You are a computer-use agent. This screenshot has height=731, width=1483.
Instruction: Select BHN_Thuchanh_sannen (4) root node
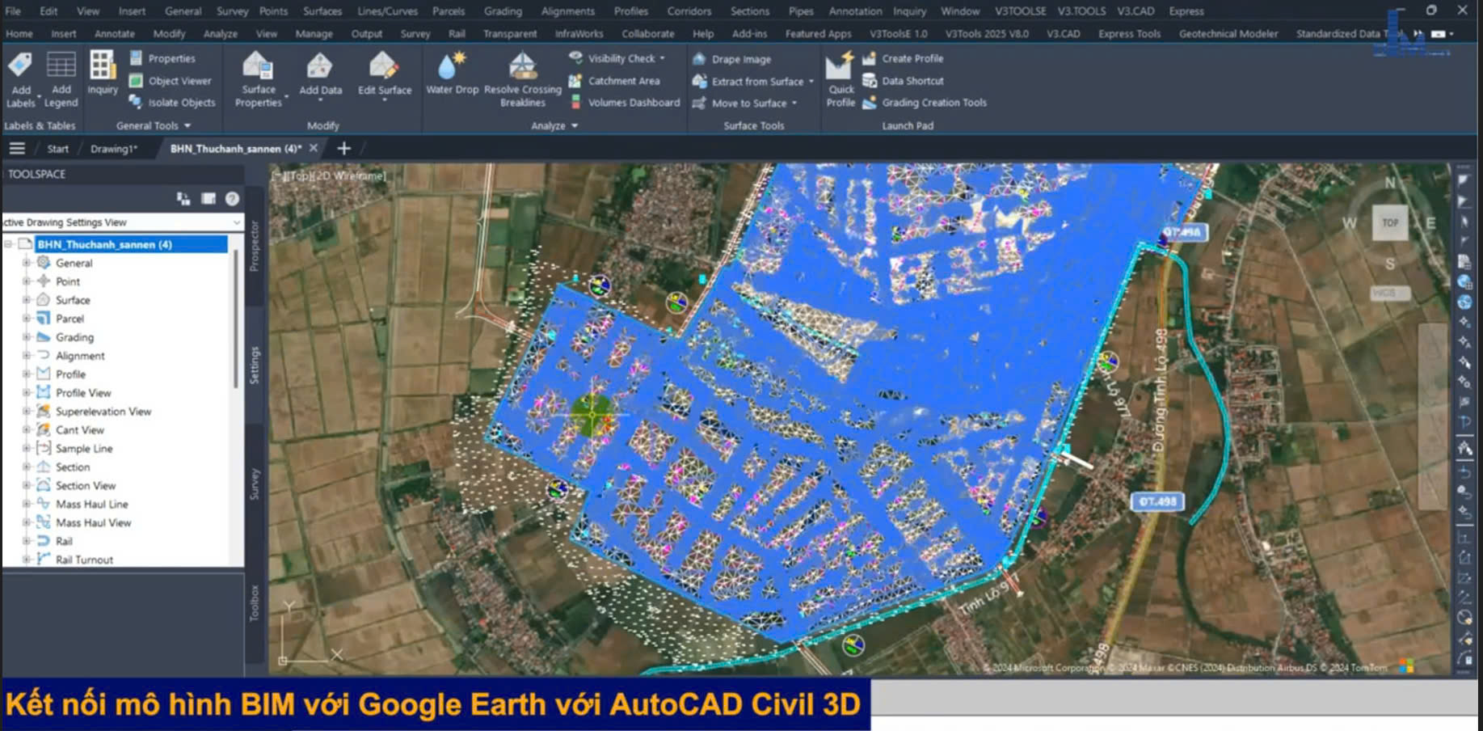[x=104, y=244]
